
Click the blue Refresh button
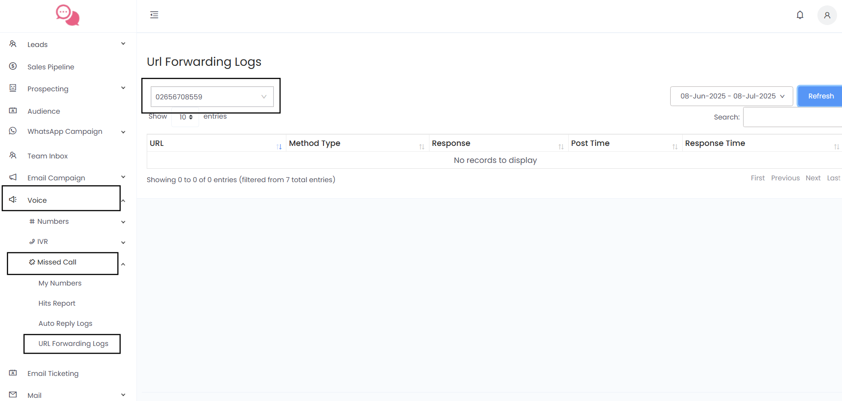[820, 96]
